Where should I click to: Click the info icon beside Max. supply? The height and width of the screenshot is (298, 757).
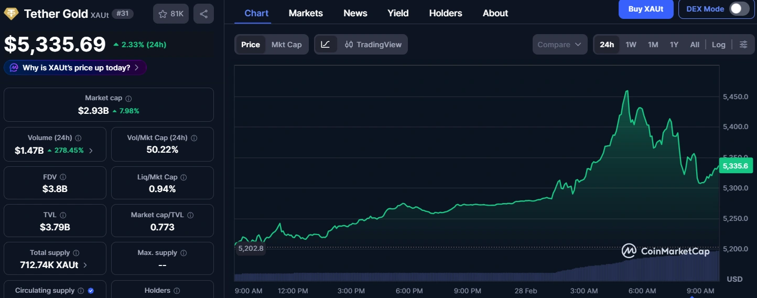(184, 253)
